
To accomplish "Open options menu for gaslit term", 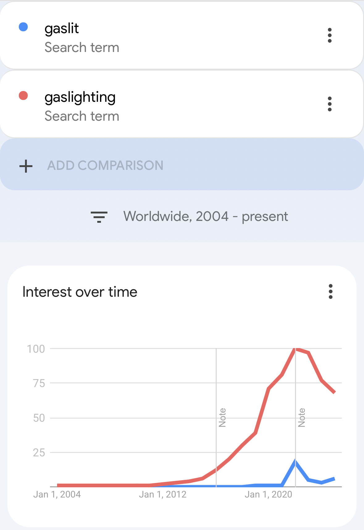I will tap(329, 35).
